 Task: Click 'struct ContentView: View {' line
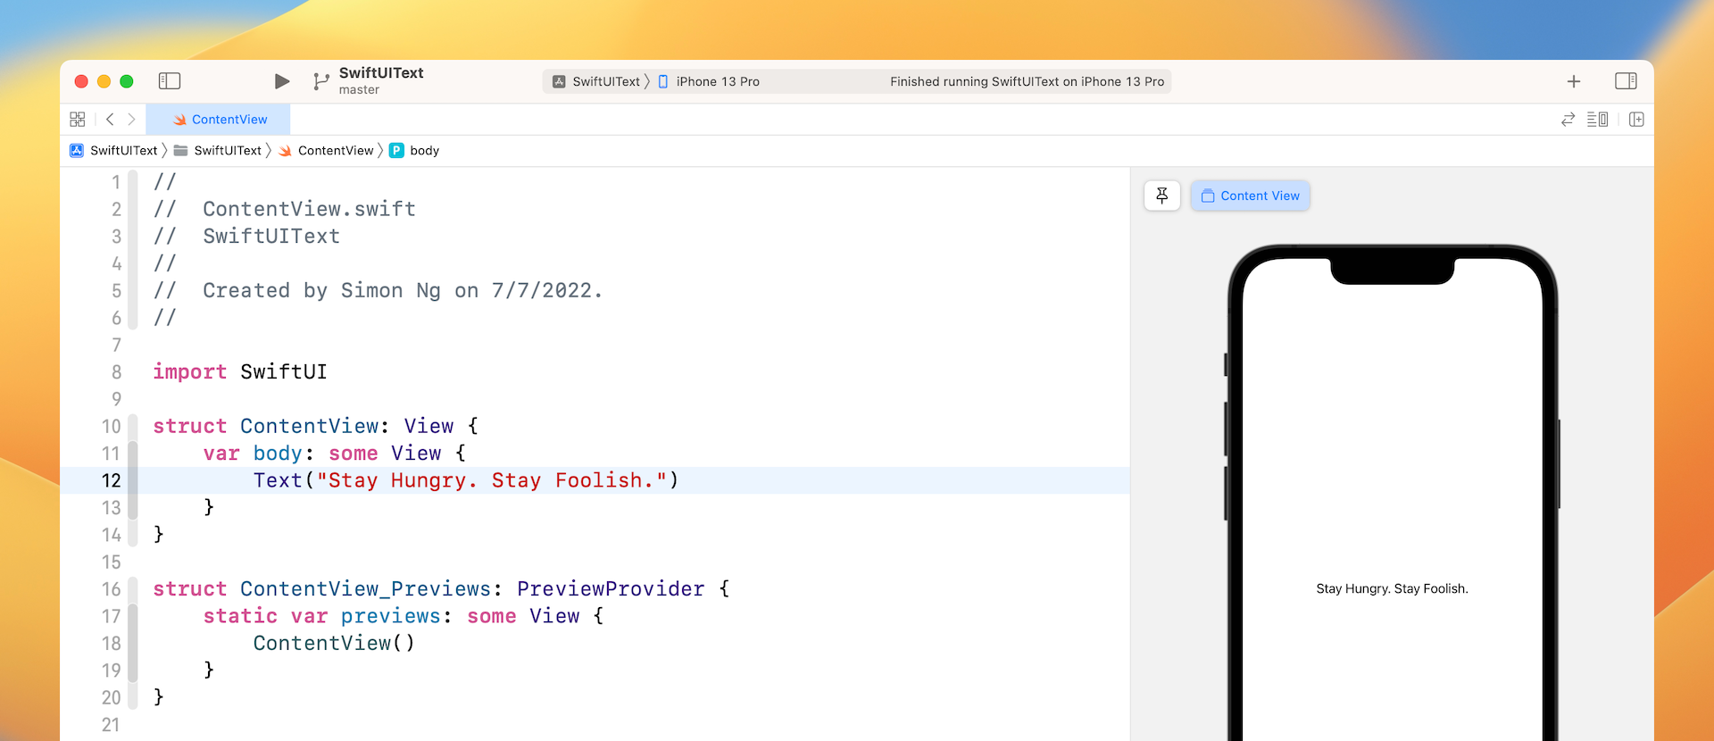(316, 426)
